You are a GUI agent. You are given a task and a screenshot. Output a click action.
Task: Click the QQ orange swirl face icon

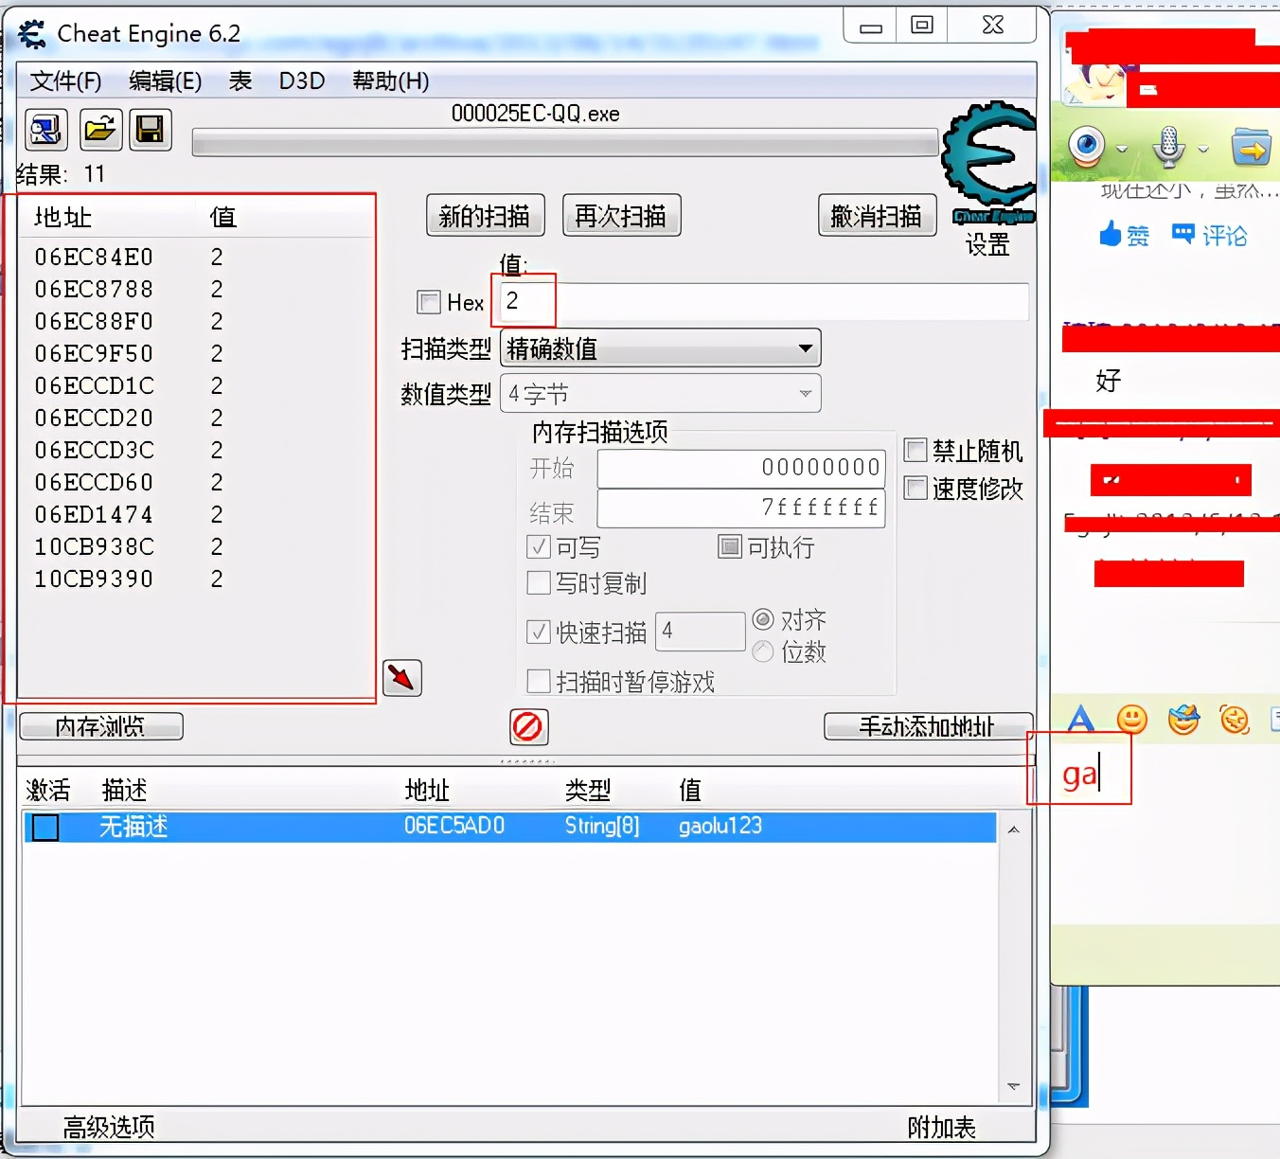coord(1235,720)
